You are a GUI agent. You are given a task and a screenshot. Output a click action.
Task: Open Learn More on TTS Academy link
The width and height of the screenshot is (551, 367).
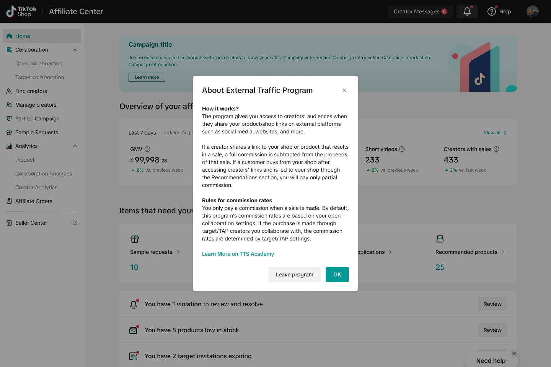pyautogui.click(x=238, y=254)
